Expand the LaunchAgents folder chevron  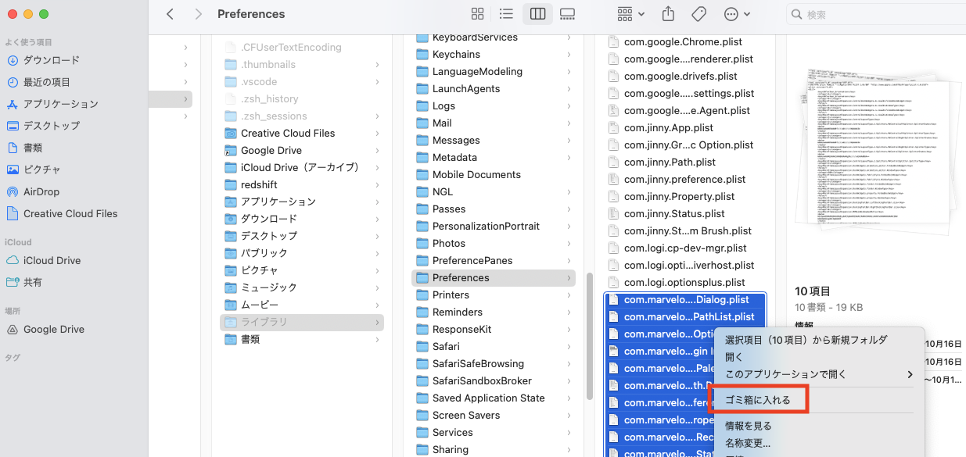point(569,89)
